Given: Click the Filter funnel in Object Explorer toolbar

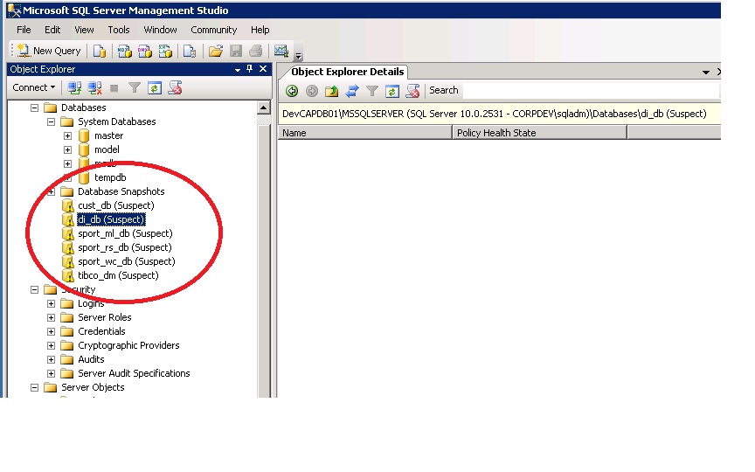Looking at the screenshot, I should (x=135, y=88).
